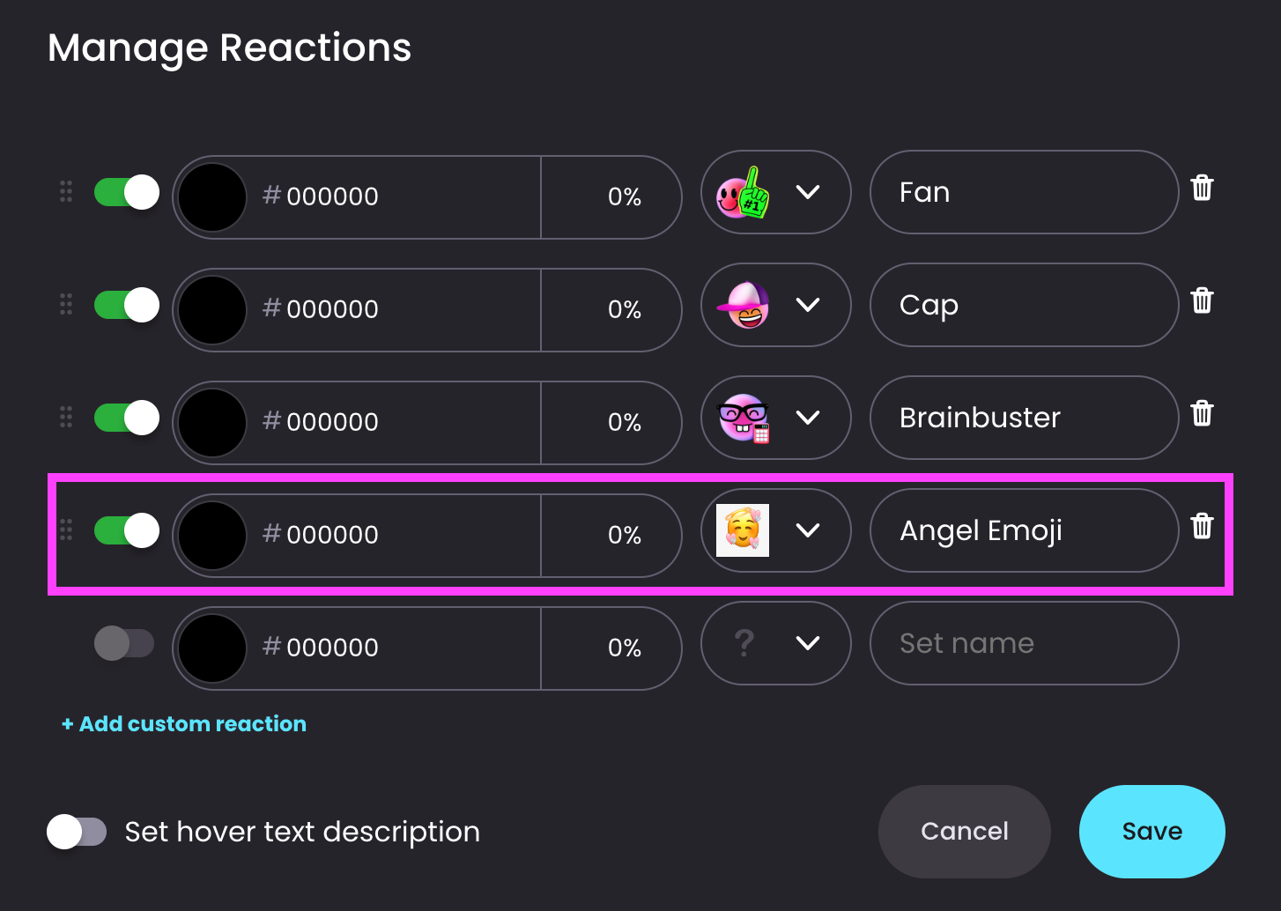Click the Set name input field
The image size is (1281, 911).
point(1025,643)
